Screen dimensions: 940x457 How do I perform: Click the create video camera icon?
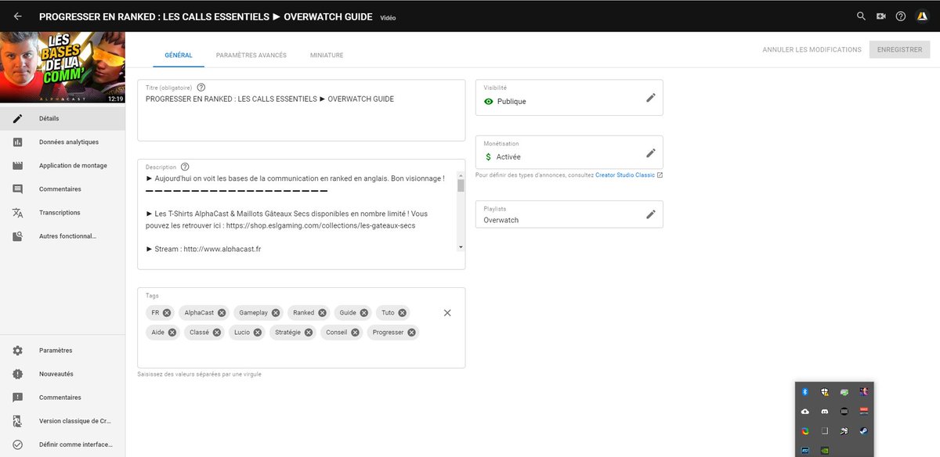(x=880, y=16)
